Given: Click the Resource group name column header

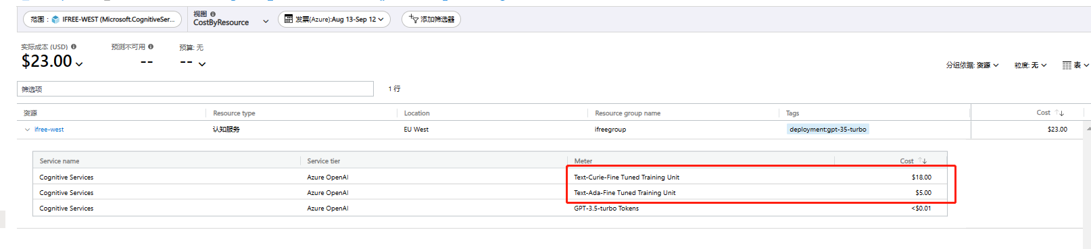Looking at the screenshot, I should pyautogui.click(x=627, y=113).
